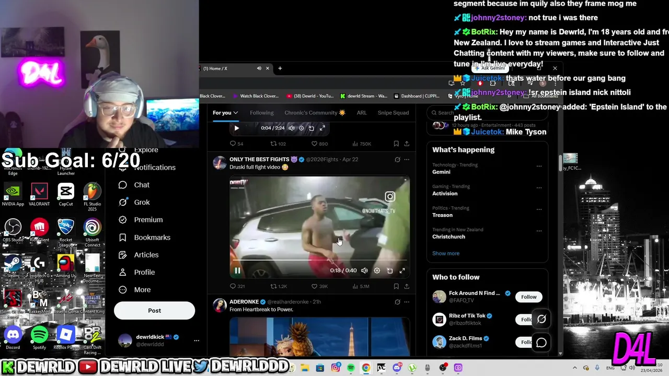Mute the Home / X browser tab
Screen dimensions: 669x376
(x=259, y=68)
